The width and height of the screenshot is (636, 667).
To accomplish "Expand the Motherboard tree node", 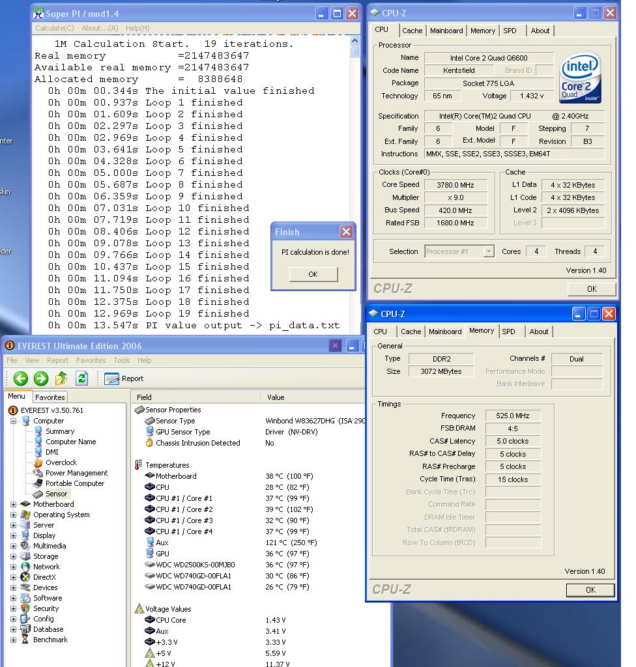I will tap(14, 504).
